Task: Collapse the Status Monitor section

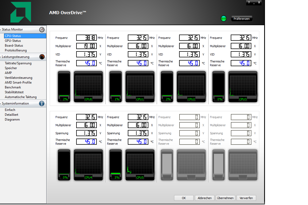Action: (x=1, y=29)
